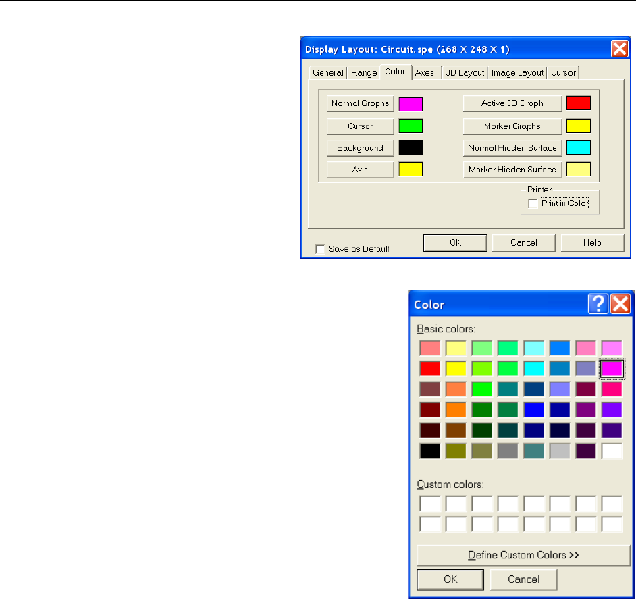Select first empty custom color slot
This screenshot has height=599, width=636.
pyautogui.click(x=430, y=504)
